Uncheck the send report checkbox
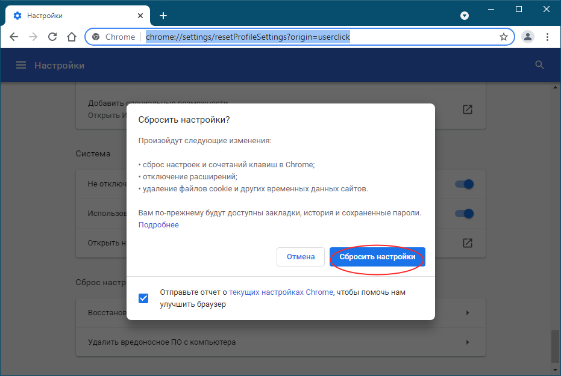Screen dimensions: 561x376 143,298
